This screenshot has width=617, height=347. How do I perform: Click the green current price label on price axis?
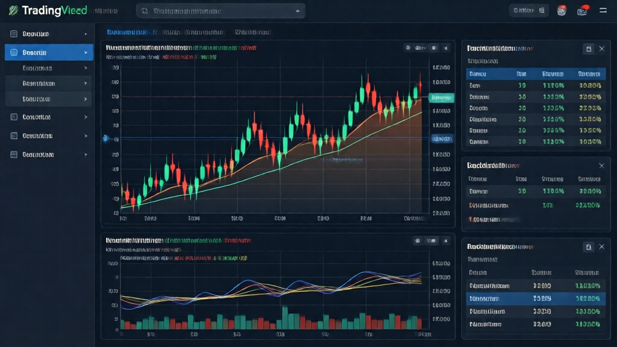(441, 98)
